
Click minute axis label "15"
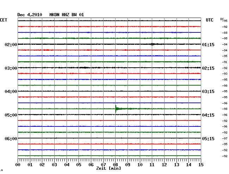[x=201, y=164]
